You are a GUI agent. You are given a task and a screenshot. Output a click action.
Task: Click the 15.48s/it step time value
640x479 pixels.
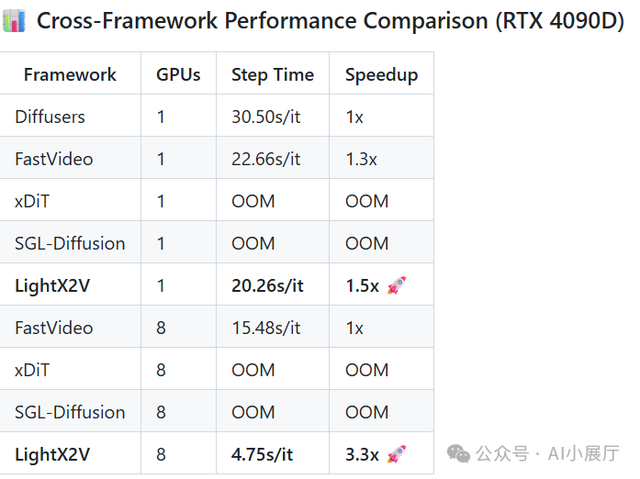click(x=266, y=328)
